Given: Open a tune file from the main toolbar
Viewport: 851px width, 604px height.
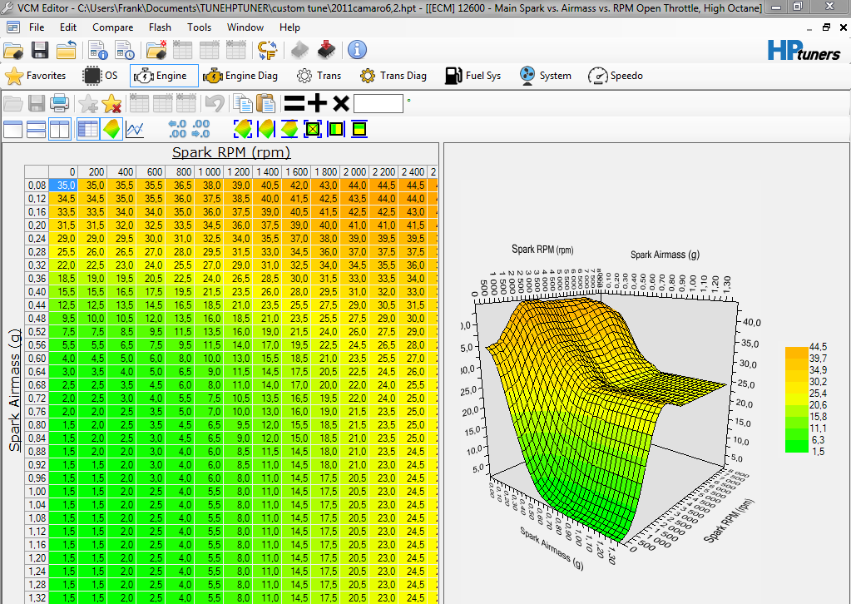Looking at the screenshot, I should coord(13,51).
